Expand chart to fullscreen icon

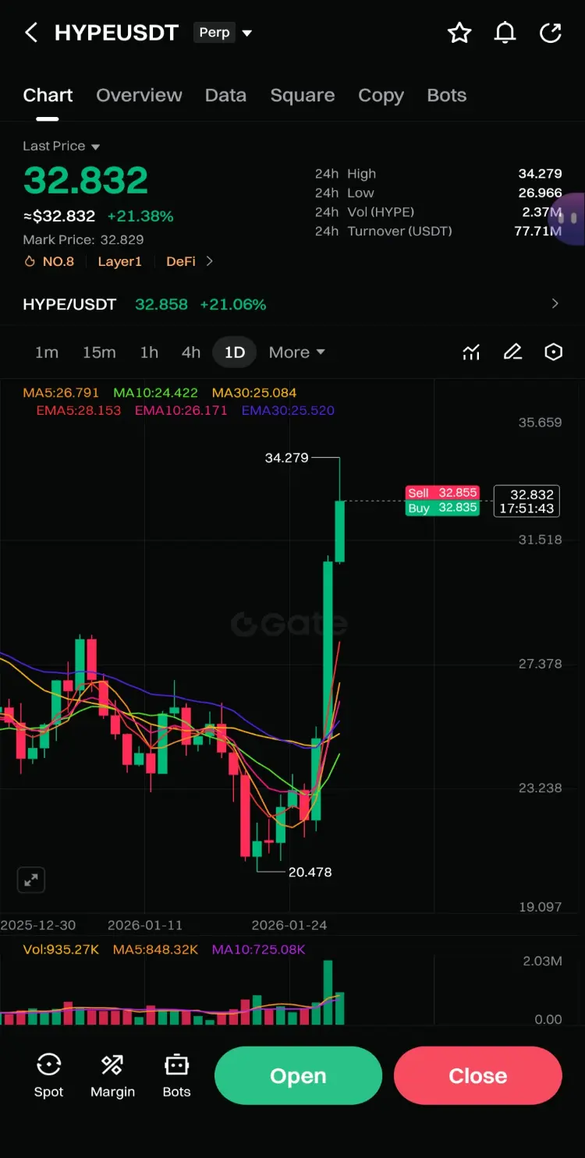31,880
